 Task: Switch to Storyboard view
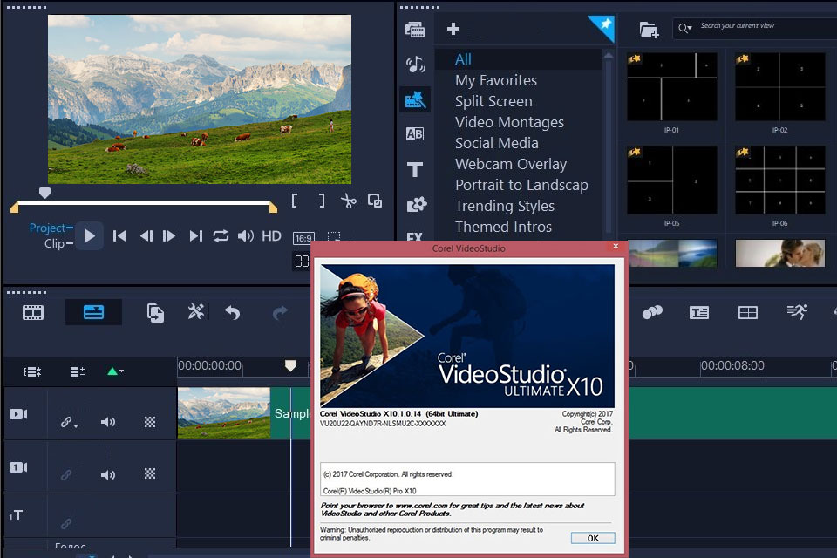tap(33, 312)
